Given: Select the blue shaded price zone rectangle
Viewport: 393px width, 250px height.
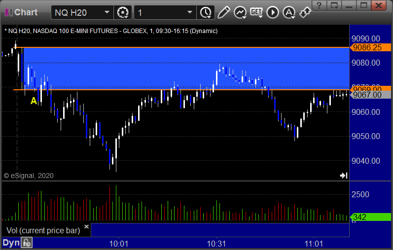Looking at the screenshot, I should pos(186,69).
